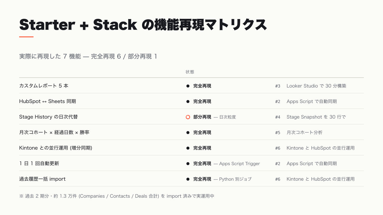
Task: Select the 状態 column header
Action: point(190,72)
